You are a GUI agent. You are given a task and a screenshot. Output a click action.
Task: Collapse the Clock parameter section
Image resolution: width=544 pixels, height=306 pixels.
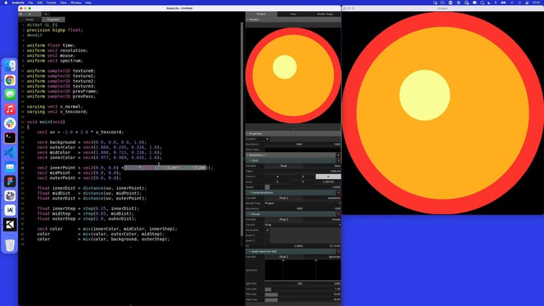click(x=250, y=160)
